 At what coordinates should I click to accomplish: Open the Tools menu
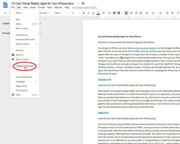click(x=49, y=7)
